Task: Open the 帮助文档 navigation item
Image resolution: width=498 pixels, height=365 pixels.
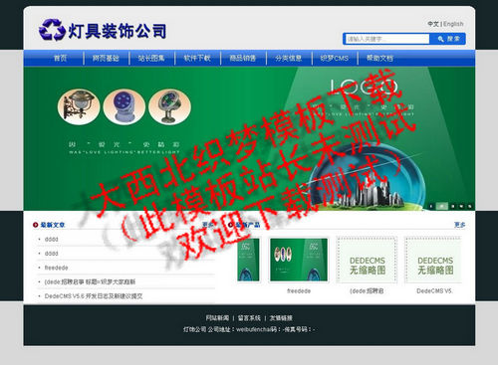Action: 379,59
